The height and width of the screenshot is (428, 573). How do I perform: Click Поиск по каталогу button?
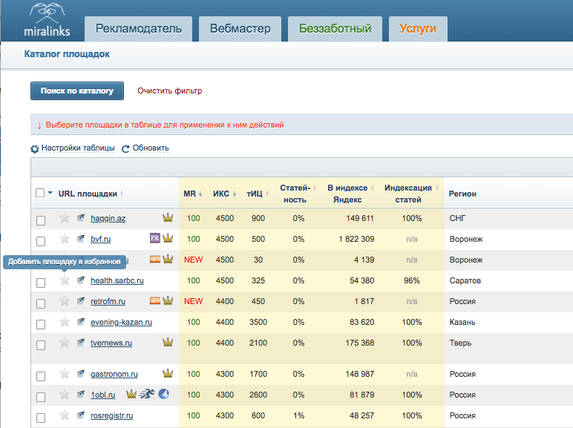click(x=77, y=91)
